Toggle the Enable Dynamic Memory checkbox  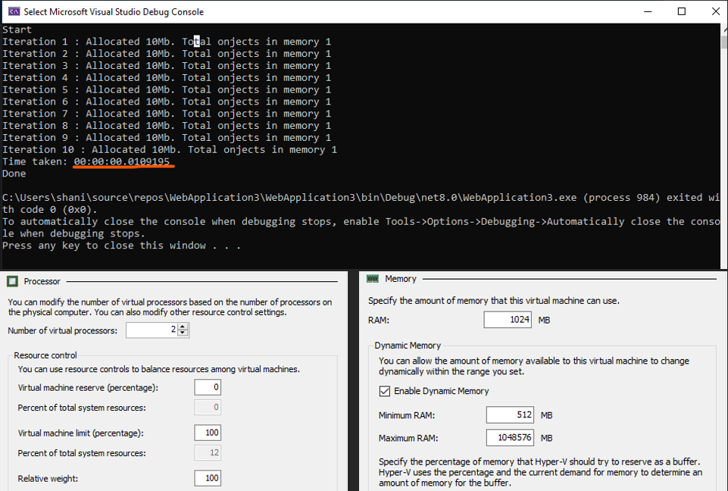click(x=384, y=391)
